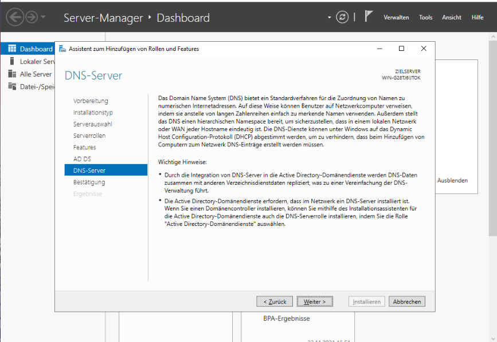Click the Server-Manager back arrow icon

(15, 17)
